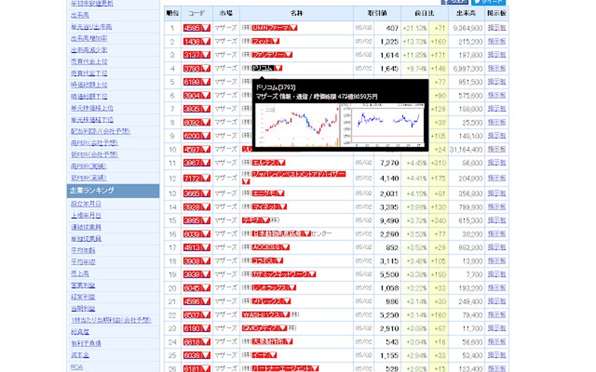Viewport: 596px width, 372px height.
Task: Select 平均年齢 company ranking link
Action: [83, 251]
